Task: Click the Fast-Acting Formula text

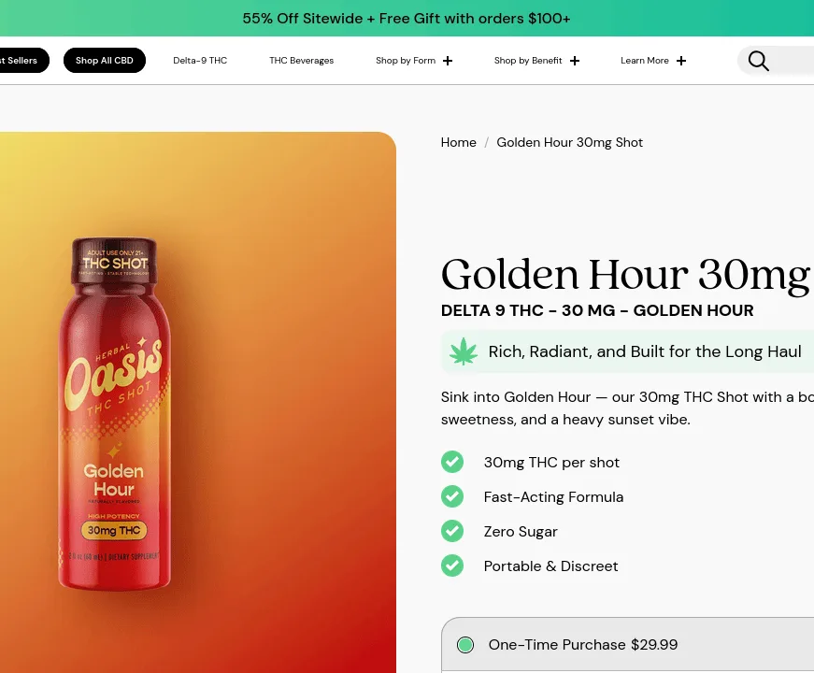Action: point(553,497)
